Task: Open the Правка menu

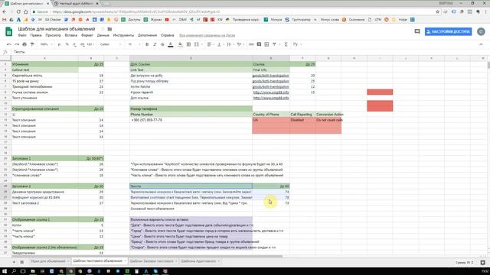Action: (x=36, y=35)
